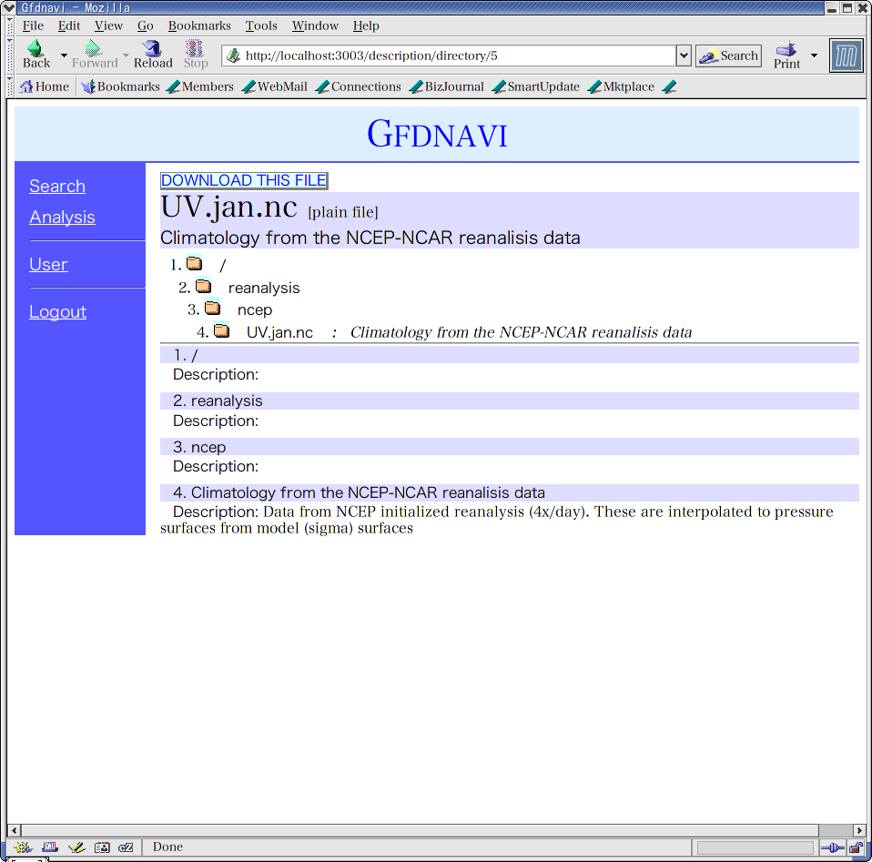Open the View menu

pos(108,25)
